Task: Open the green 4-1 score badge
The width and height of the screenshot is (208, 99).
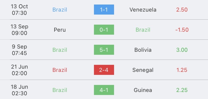Action: (x=104, y=90)
